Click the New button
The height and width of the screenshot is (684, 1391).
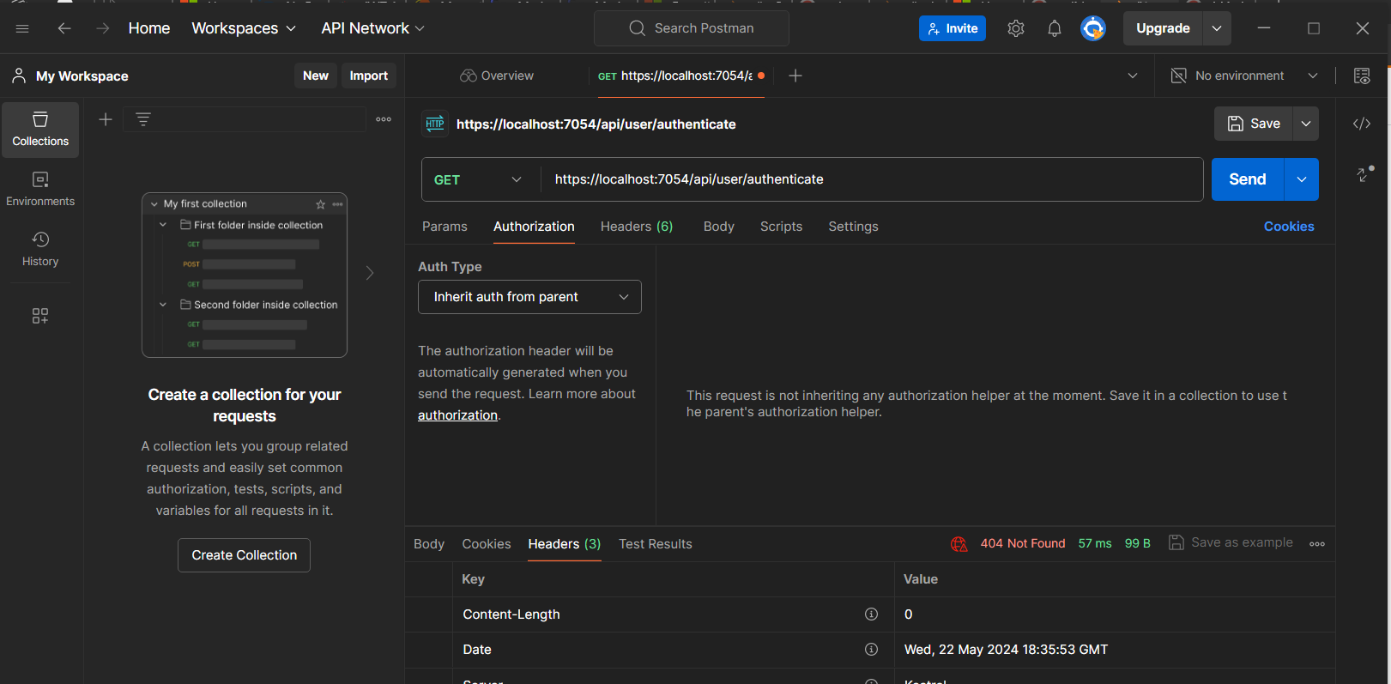click(316, 76)
